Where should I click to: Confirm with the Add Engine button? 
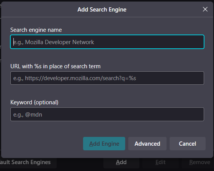[104, 144]
